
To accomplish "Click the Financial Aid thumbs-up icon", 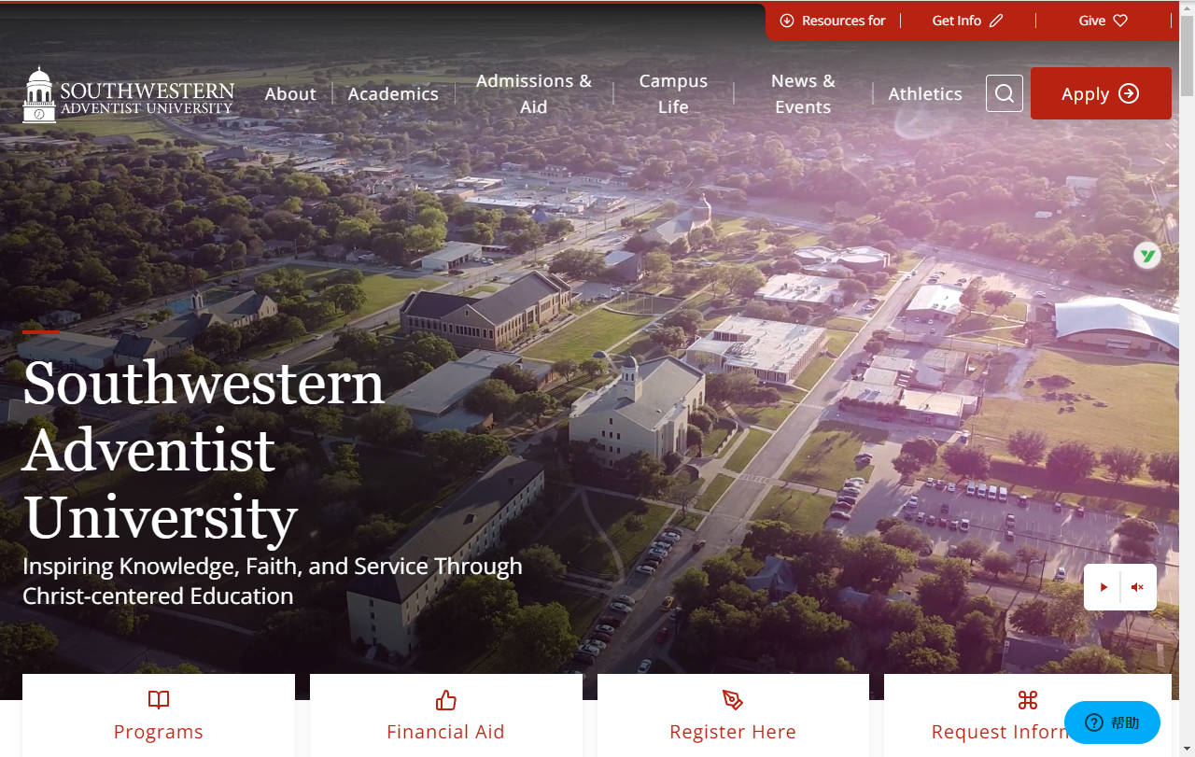I will [445, 700].
